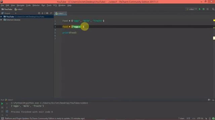Click Scroll from Source icon in Project panel
Image resolution: width=215 pixels, height=120 pixels.
pyautogui.click(x=39, y=13)
